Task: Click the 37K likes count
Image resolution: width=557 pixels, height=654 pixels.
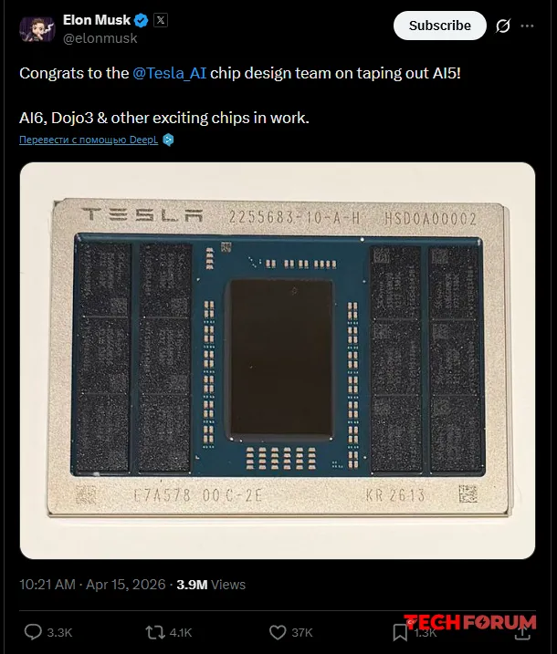Action: pos(302,631)
